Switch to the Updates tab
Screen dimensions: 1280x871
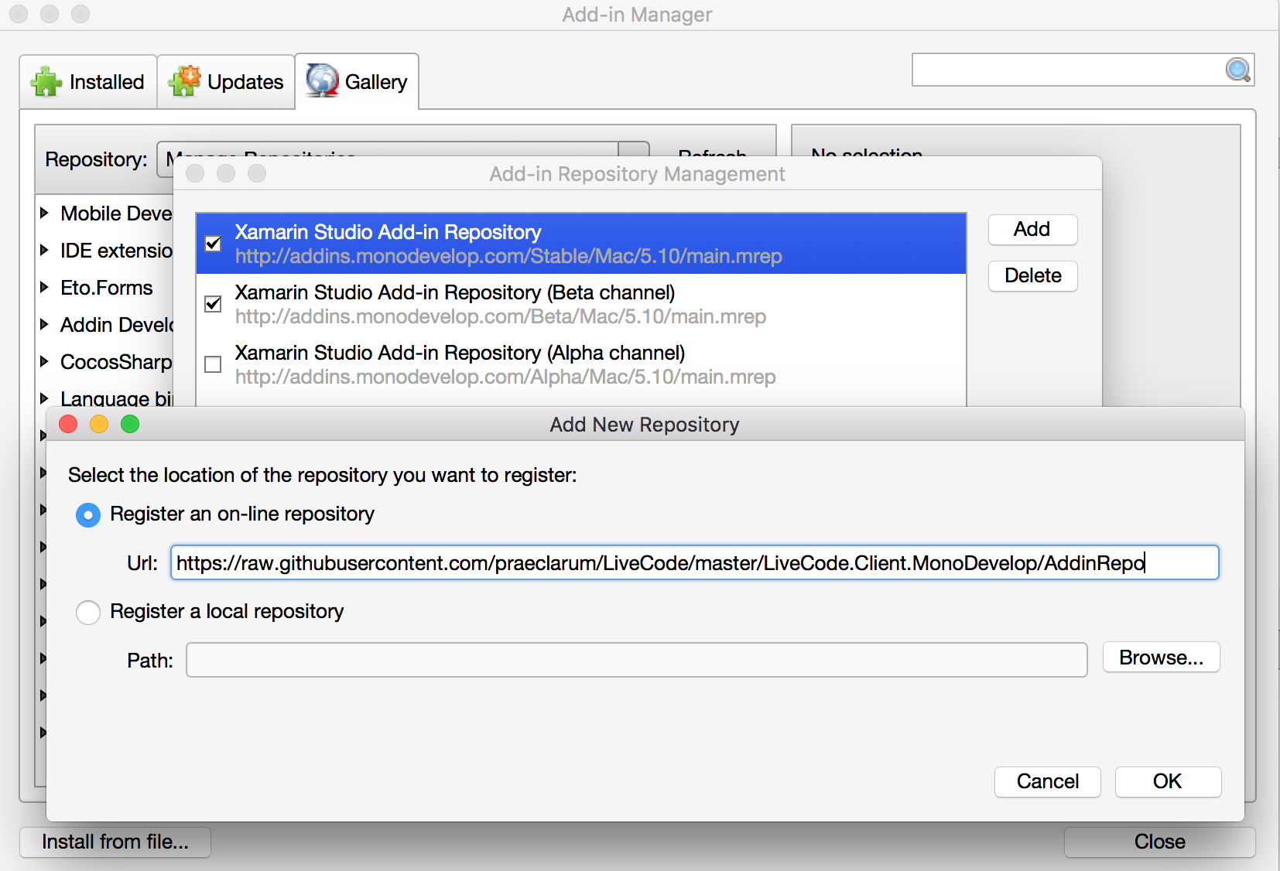[226, 82]
